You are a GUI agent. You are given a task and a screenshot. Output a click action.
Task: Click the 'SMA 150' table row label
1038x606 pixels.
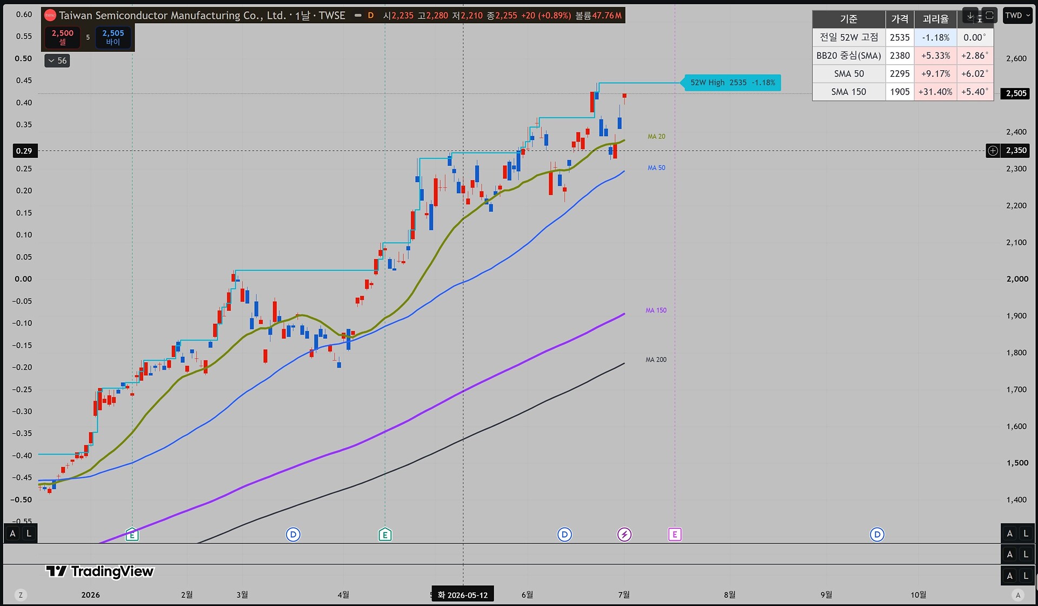[849, 92]
